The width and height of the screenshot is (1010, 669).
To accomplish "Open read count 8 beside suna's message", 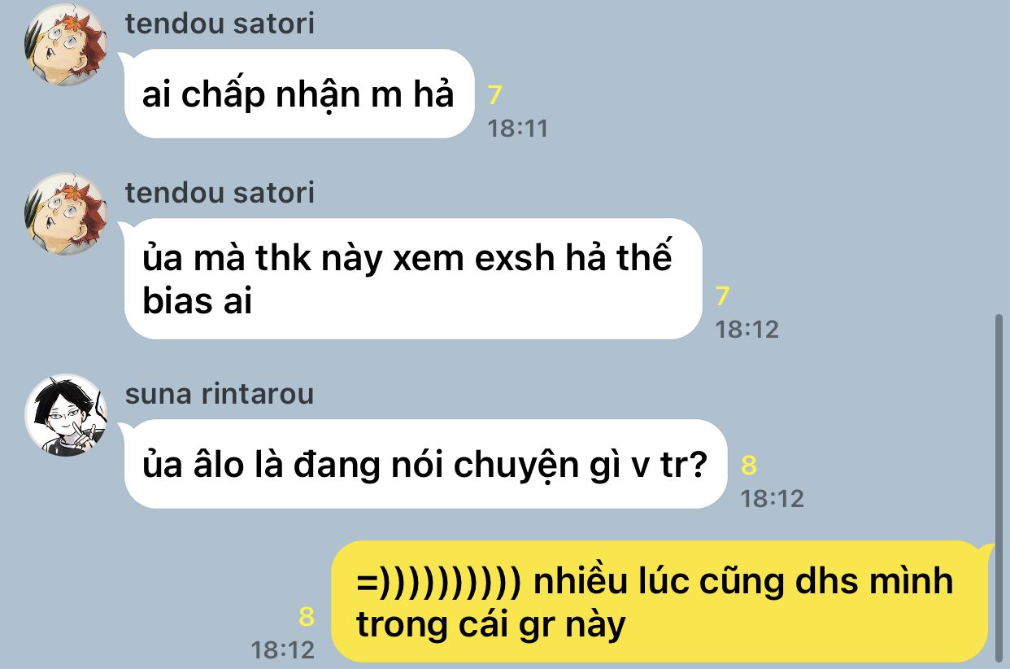I will pos(749,466).
